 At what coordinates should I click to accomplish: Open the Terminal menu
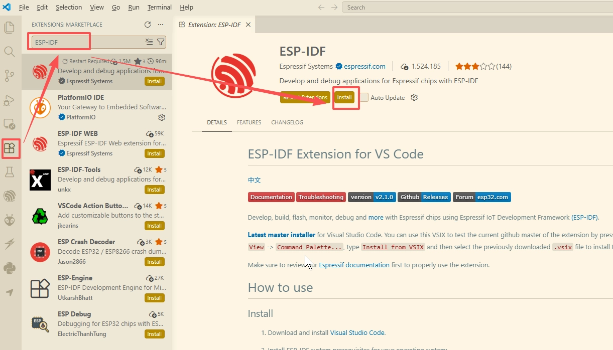click(160, 7)
